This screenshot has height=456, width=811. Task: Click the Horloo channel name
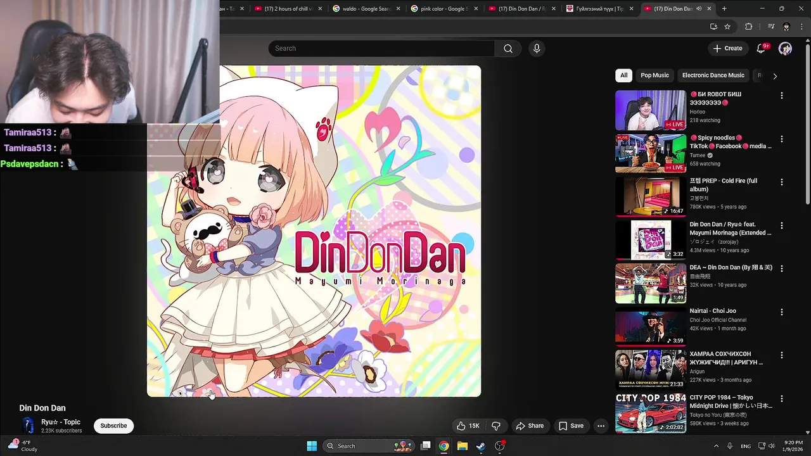tap(698, 111)
